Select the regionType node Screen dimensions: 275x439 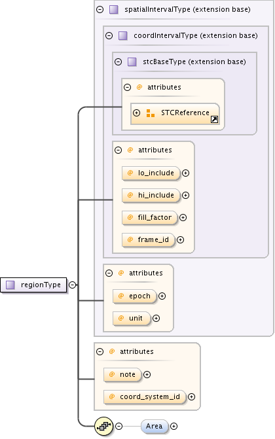tap(33, 285)
